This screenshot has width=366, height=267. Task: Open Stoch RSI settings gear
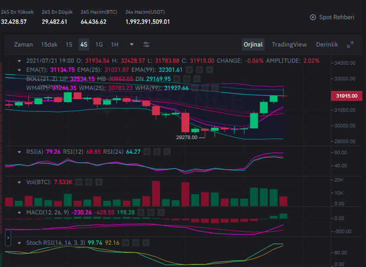[x=136, y=243]
